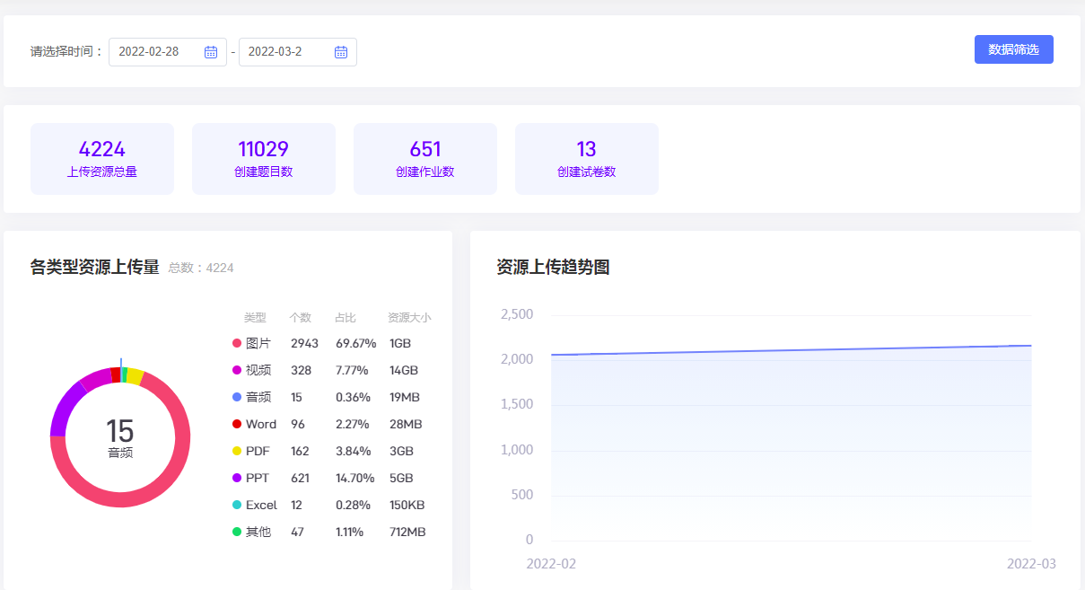
Task: Click the donut chart center 音频 label
Action: pyautogui.click(x=120, y=453)
